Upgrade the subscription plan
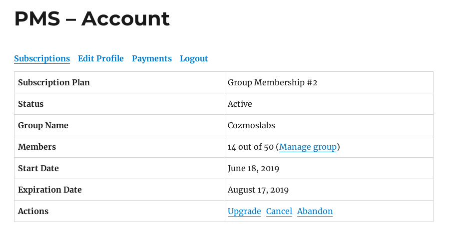 tap(244, 211)
